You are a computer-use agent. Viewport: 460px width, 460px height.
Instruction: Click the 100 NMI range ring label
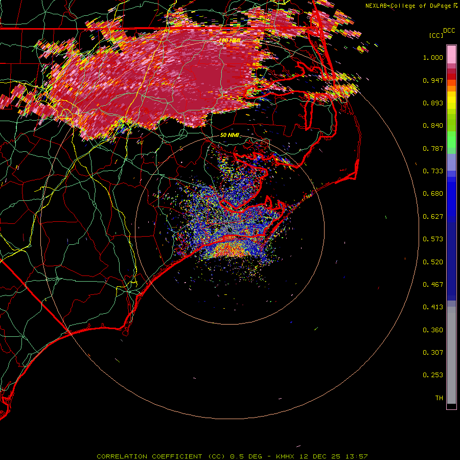[x=229, y=40]
